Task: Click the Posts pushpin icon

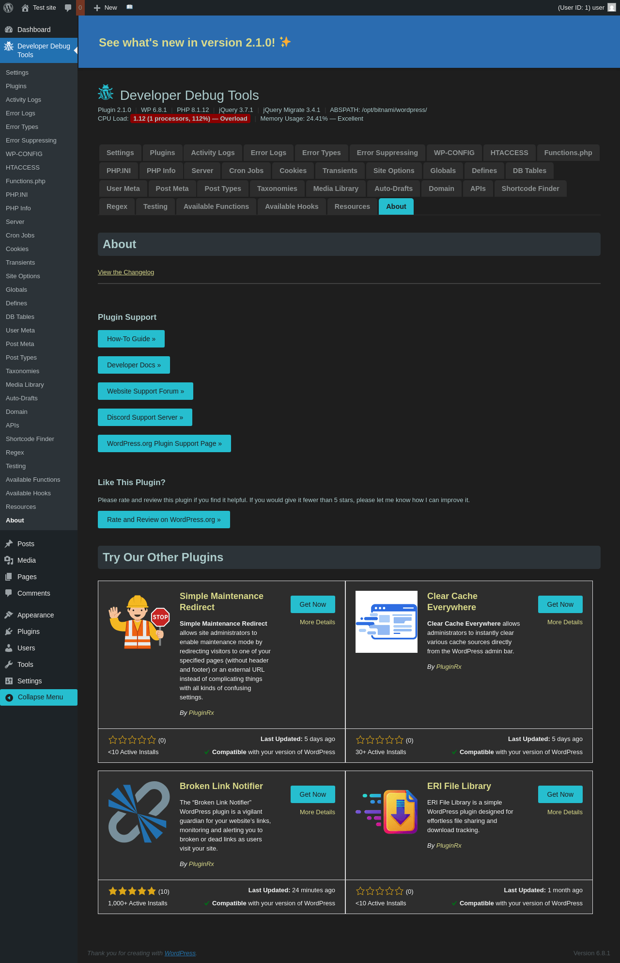Action: pos(9,544)
